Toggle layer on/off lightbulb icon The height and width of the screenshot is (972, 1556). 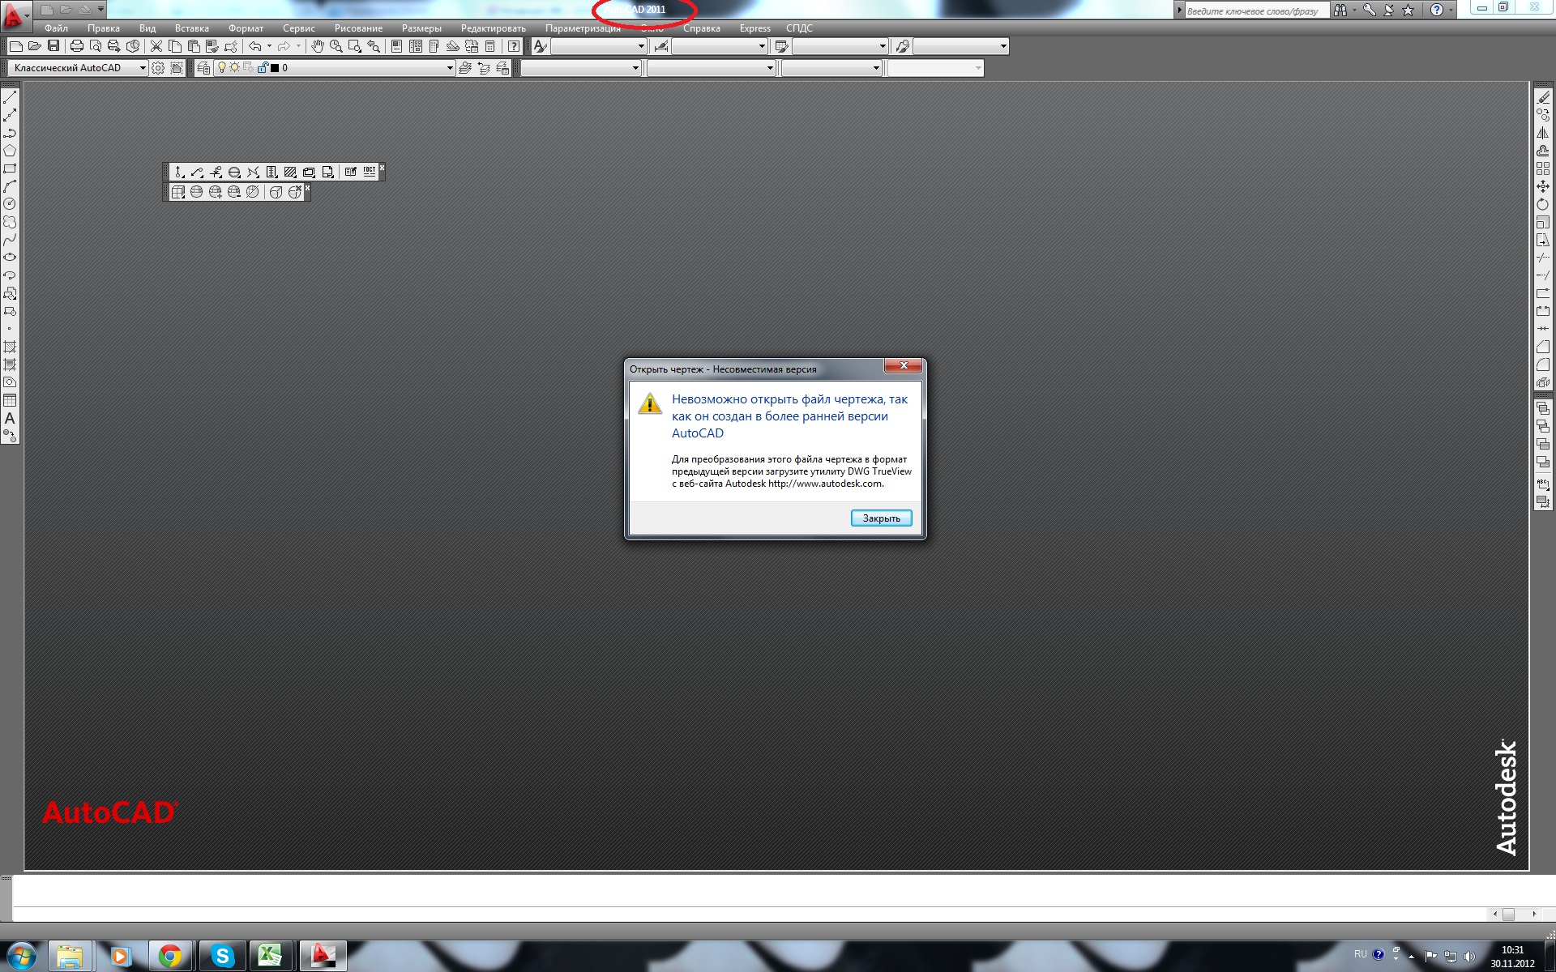221,68
